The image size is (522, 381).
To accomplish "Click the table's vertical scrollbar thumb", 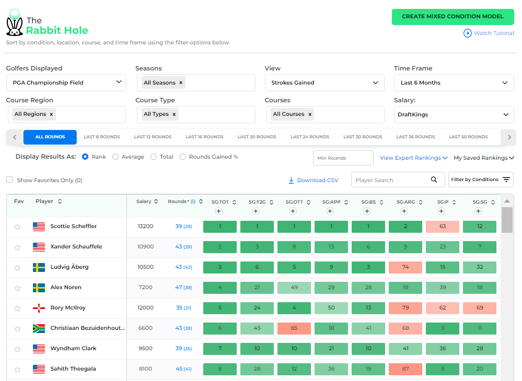I will coord(507,220).
